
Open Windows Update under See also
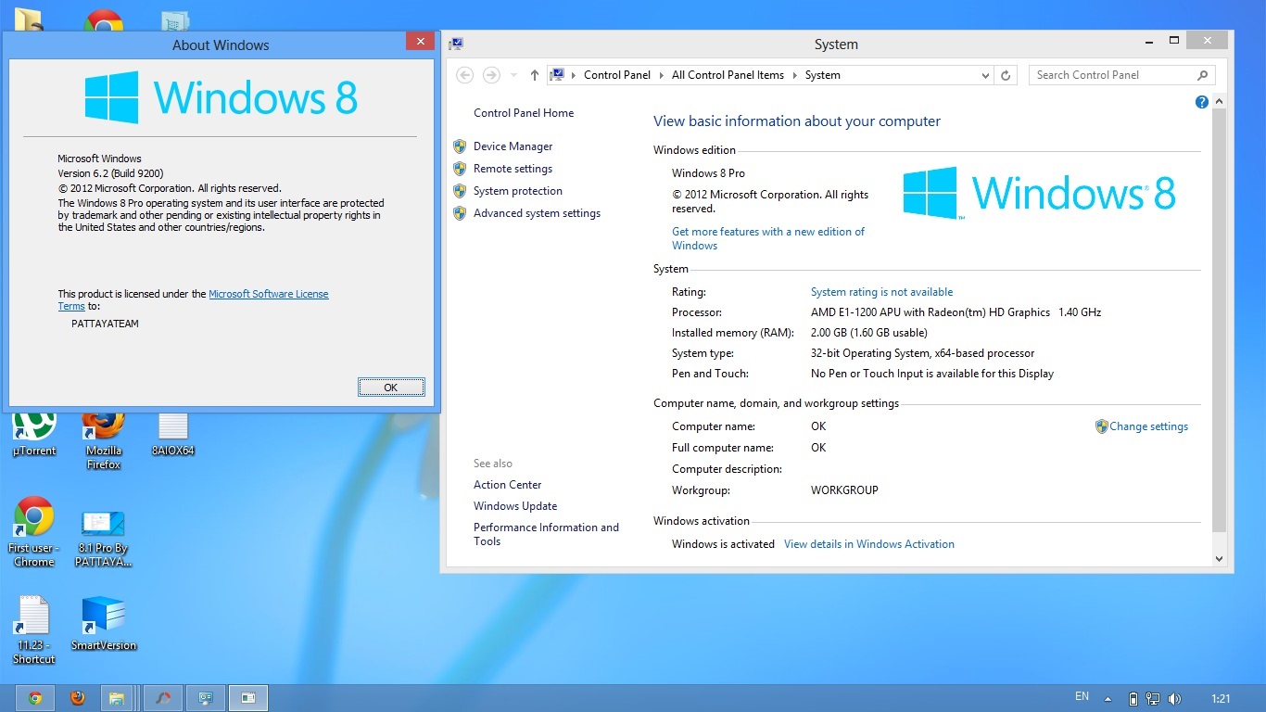pos(515,506)
